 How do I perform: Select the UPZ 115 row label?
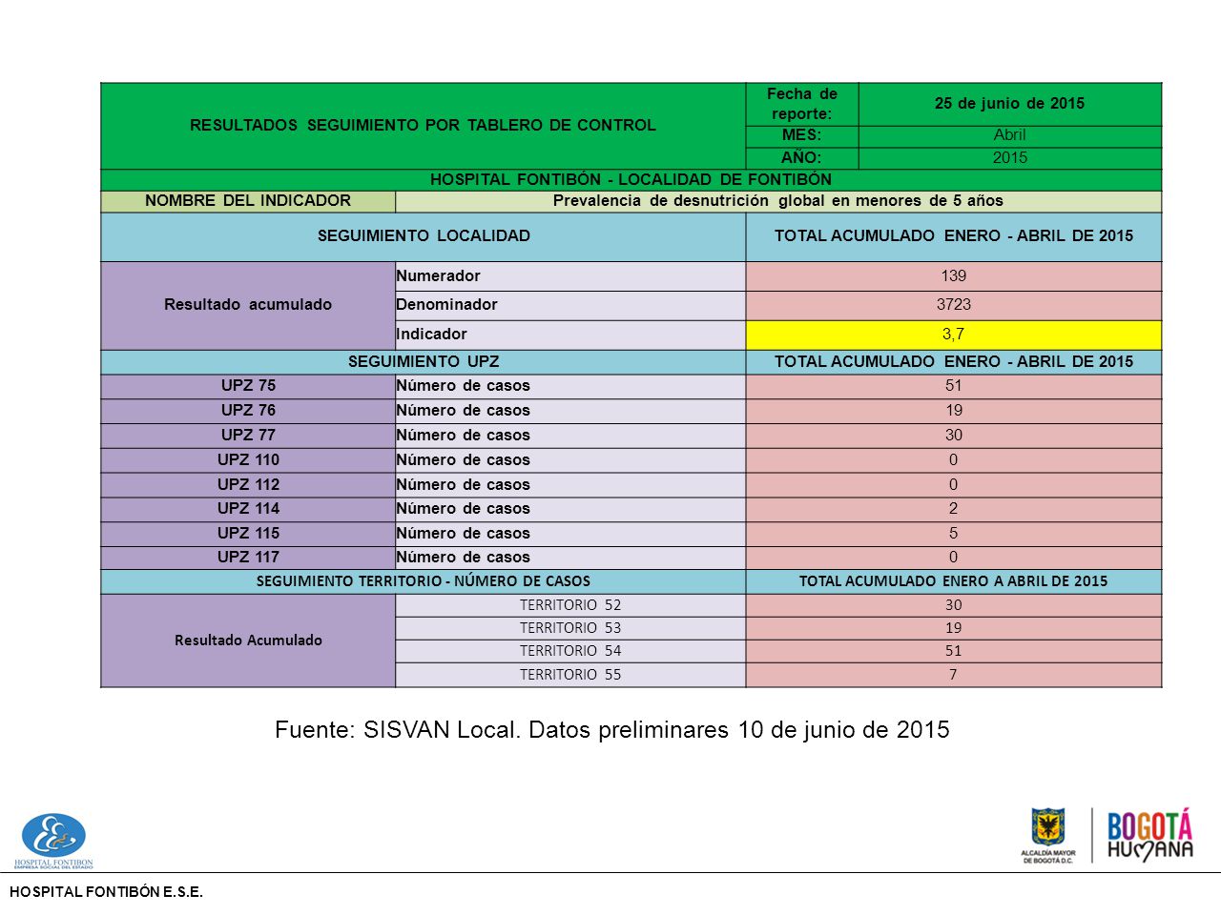click(248, 534)
